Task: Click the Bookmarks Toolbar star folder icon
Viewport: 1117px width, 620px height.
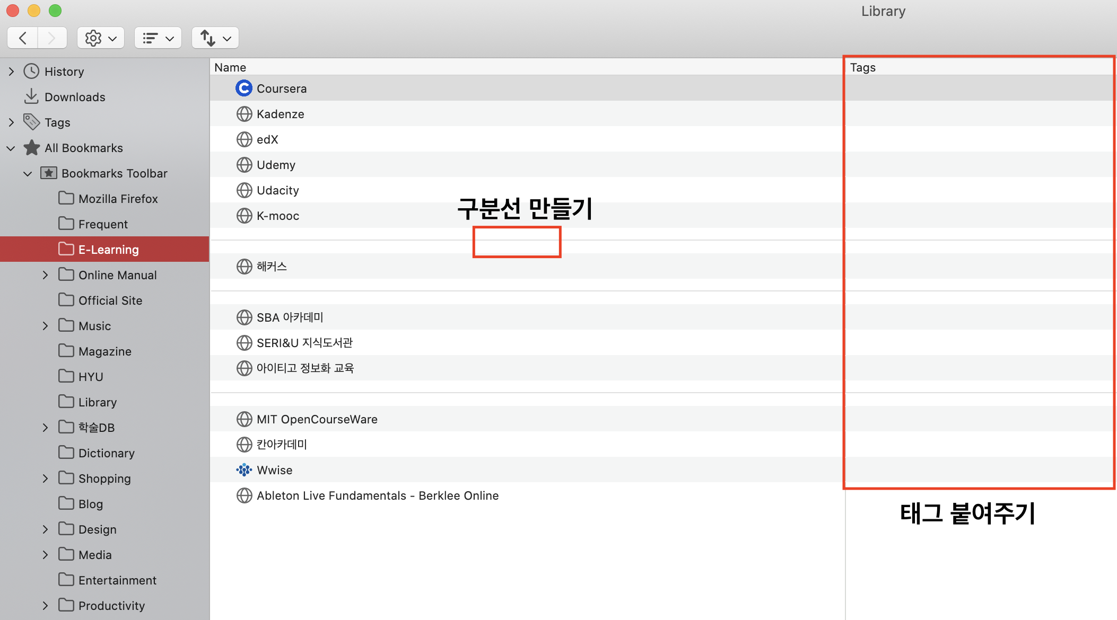Action: point(48,173)
